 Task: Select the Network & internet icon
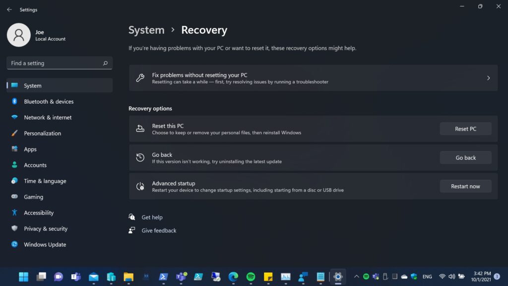(14, 118)
